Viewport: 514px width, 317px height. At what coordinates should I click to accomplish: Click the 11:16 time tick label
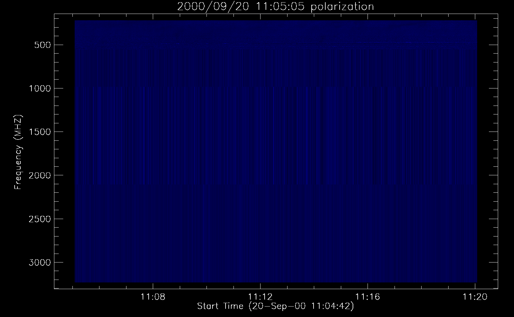point(368,297)
